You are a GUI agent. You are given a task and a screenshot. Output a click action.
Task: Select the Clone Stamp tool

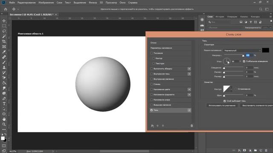coord(4,68)
